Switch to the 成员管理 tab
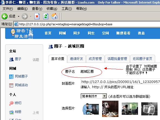The image size is (160, 120). click(95, 59)
